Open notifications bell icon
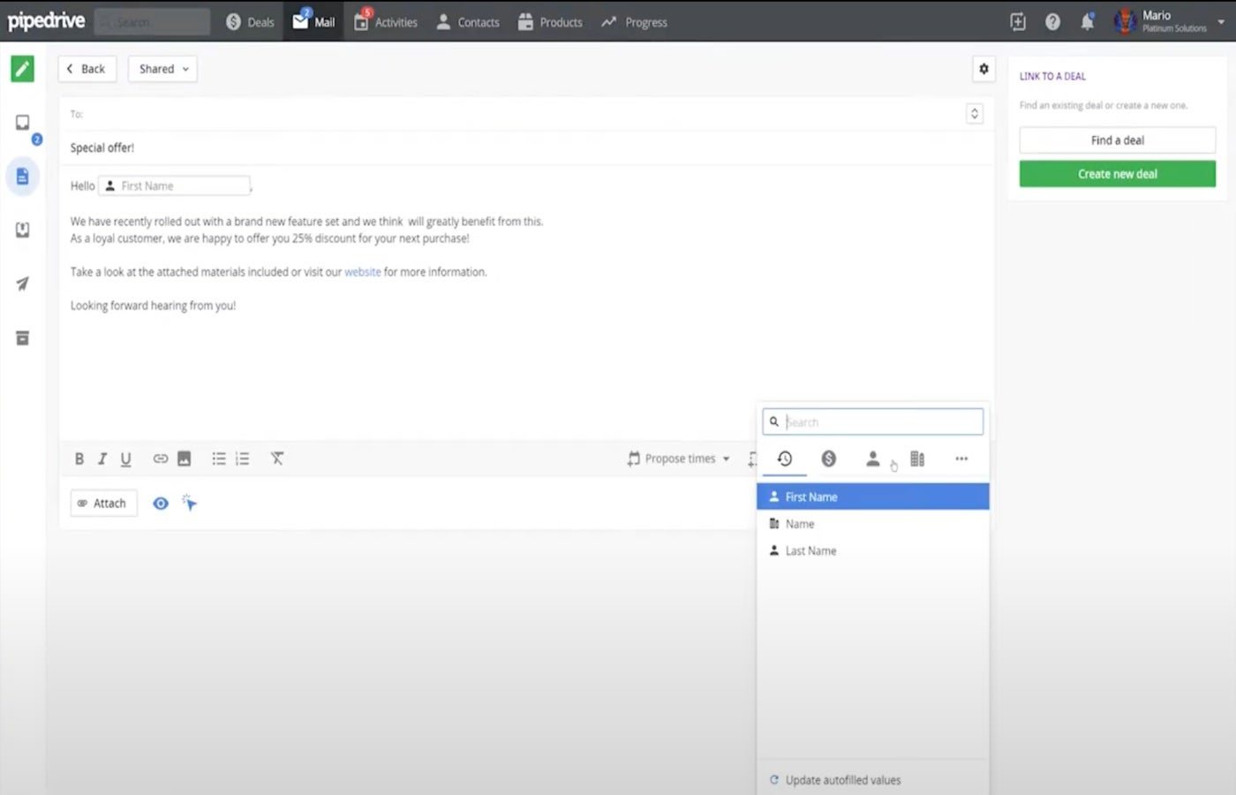The width and height of the screenshot is (1236, 795). [1087, 22]
